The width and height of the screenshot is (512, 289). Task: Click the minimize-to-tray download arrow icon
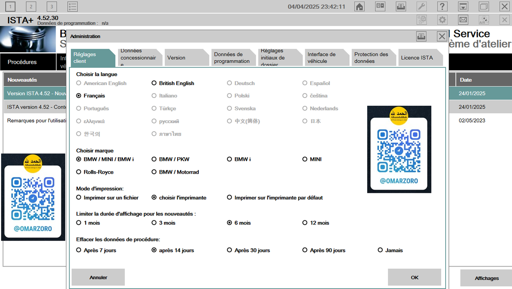pyautogui.click(x=463, y=6)
